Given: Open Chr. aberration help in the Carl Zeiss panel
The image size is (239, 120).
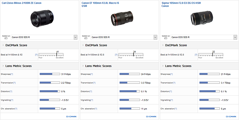Looking at the screenshot, I should point(16,109).
